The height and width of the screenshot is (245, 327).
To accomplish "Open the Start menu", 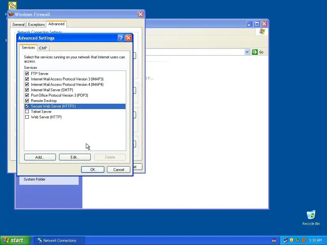I will point(15,240).
